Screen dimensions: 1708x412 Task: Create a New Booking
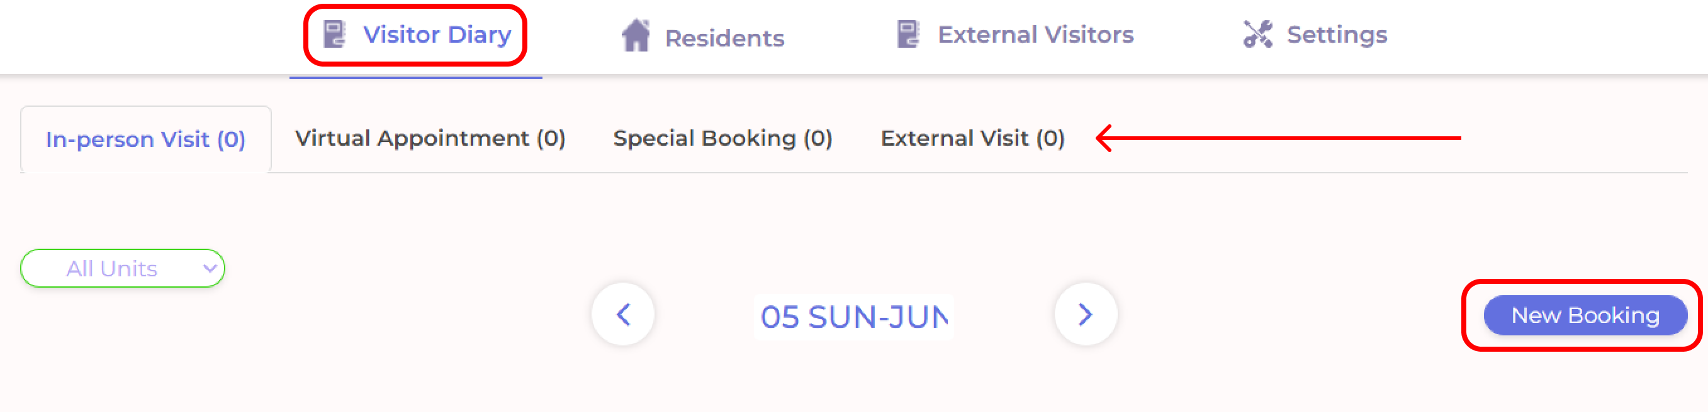click(x=1585, y=315)
